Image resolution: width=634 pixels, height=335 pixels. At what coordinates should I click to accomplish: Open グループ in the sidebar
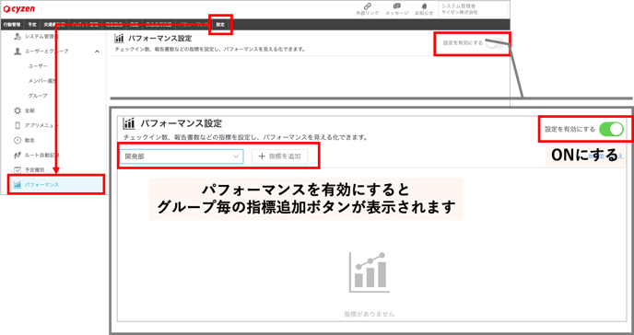coord(38,96)
